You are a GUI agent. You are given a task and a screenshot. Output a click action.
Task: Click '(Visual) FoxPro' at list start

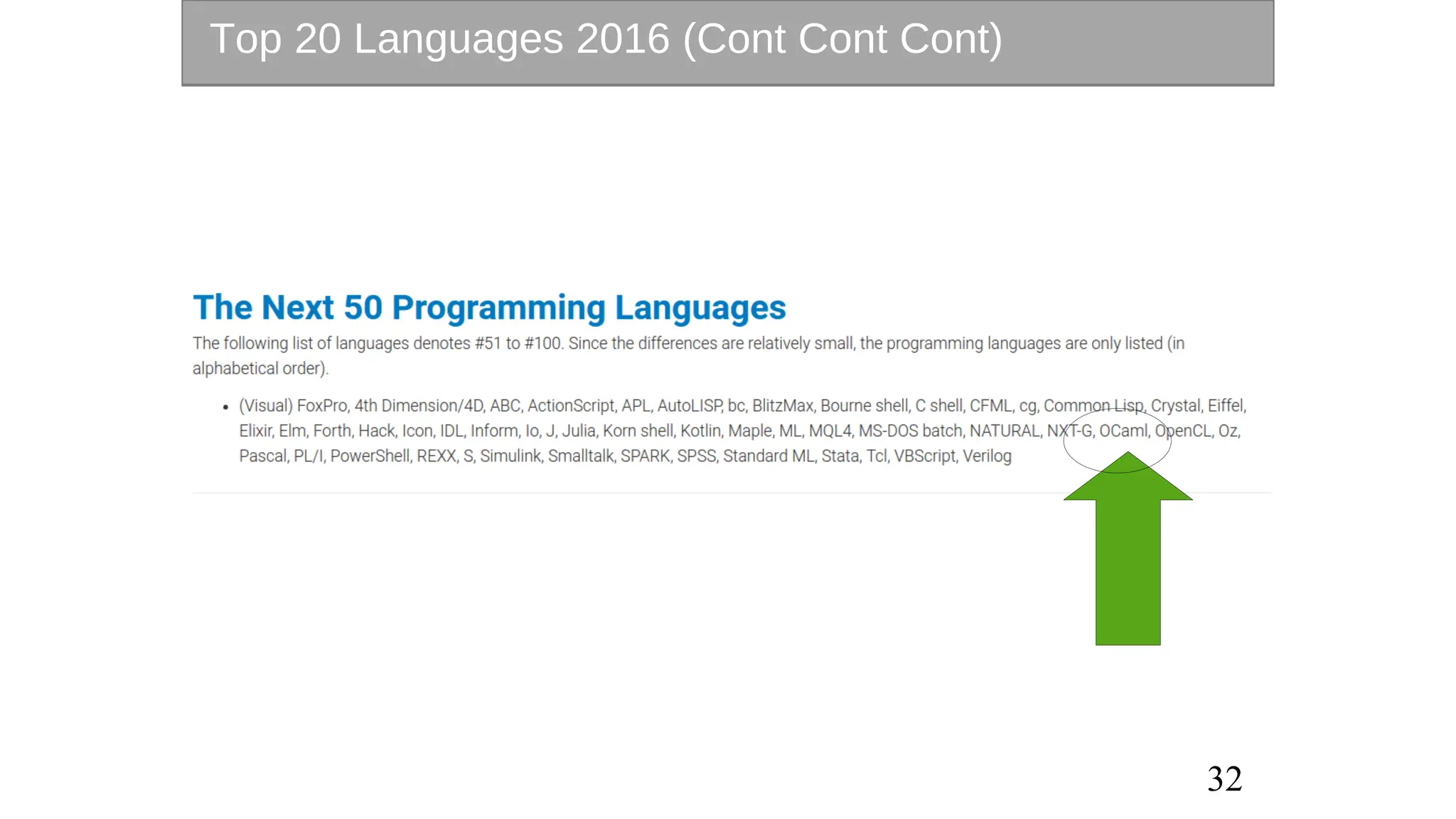[x=293, y=406]
